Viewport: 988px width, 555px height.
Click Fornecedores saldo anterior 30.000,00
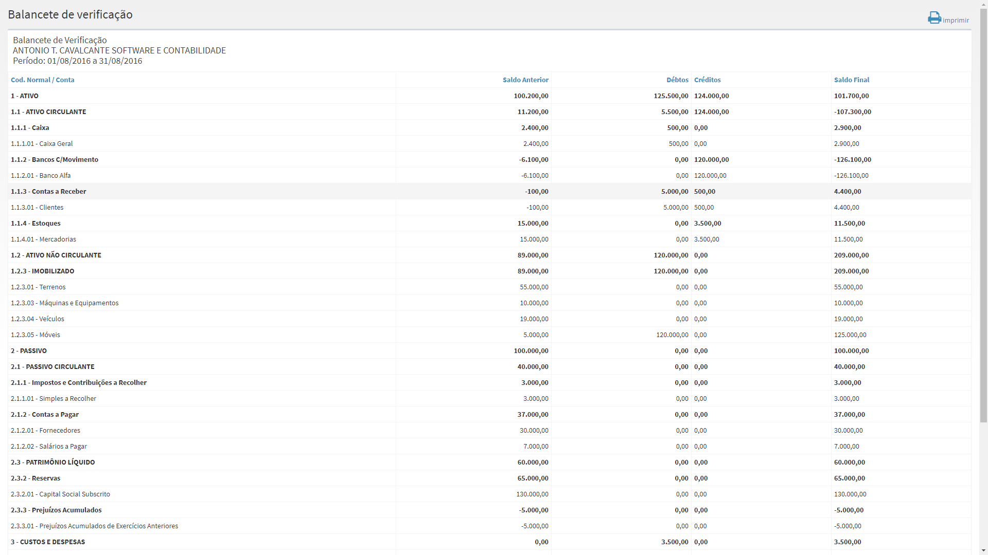point(534,430)
